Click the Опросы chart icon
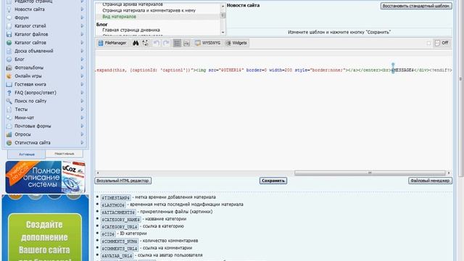Viewport: 464px width, 261px height. pos(9,134)
